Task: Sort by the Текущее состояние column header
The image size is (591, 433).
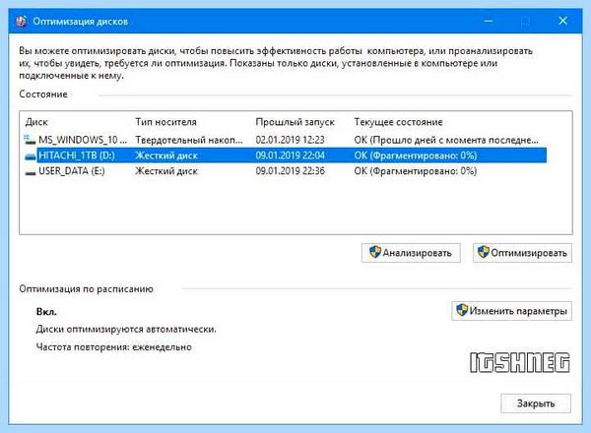Action: coord(398,122)
